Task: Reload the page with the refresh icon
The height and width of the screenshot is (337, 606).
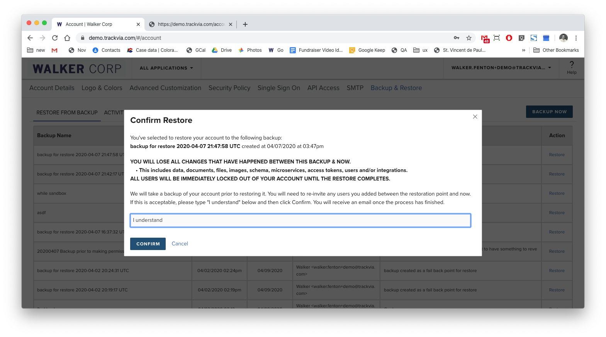Action: (x=55, y=38)
